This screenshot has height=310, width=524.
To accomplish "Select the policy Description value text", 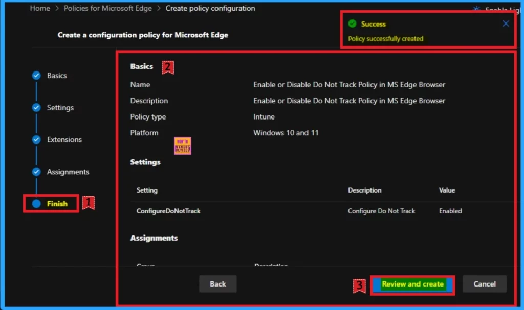I will tap(349, 101).
